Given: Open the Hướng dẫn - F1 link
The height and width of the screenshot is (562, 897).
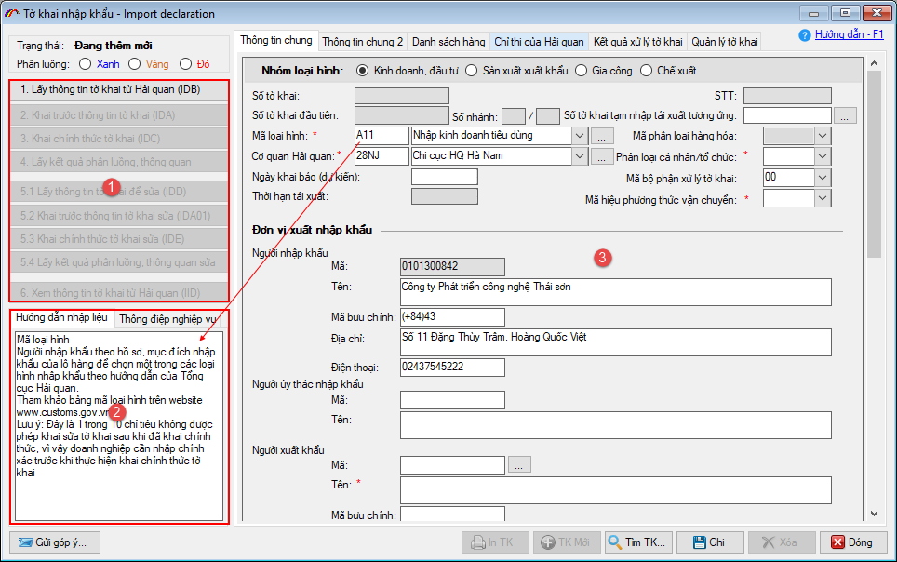Looking at the screenshot, I should 848,34.
